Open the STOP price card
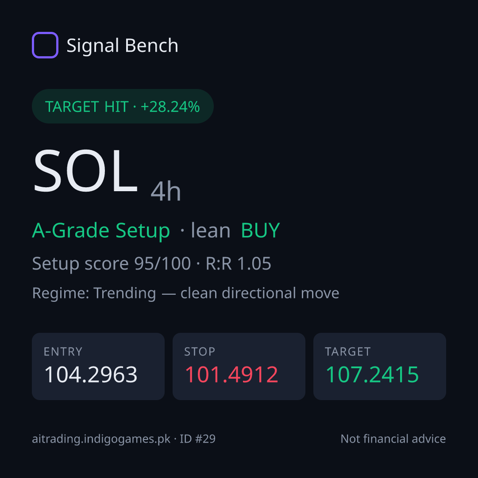The height and width of the screenshot is (478, 478). tap(239, 366)
